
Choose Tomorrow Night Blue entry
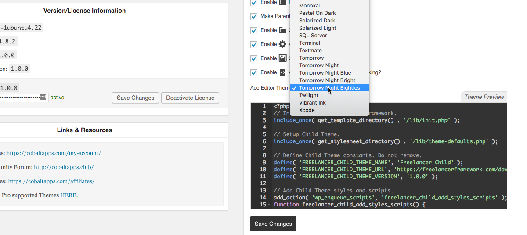tap(325, 73)
